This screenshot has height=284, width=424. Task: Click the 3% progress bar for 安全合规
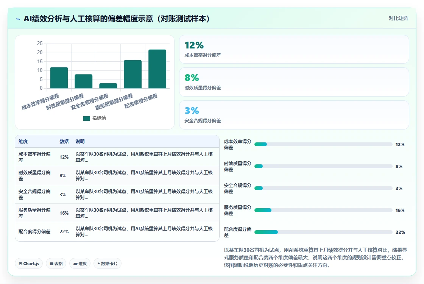(323, 188)
